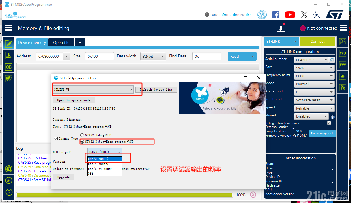Click Open in update mode button
The width and height of the screenshot is (351, 203).
click(74, 100)
